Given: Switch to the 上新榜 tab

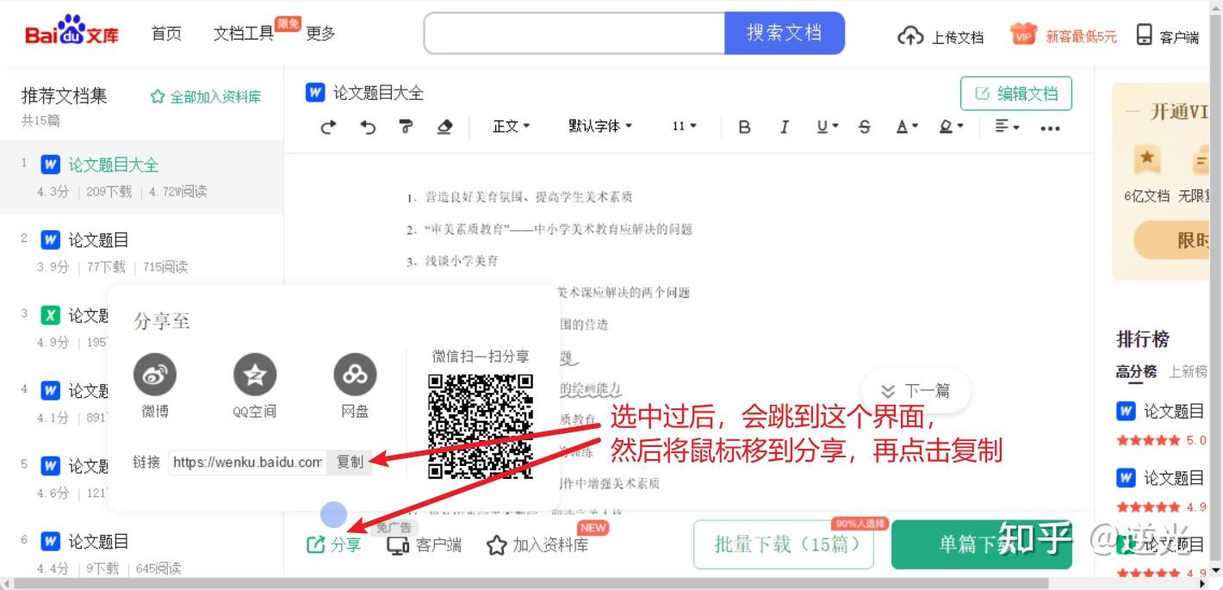Looking at the screenshot, I should pos(1189,372).
